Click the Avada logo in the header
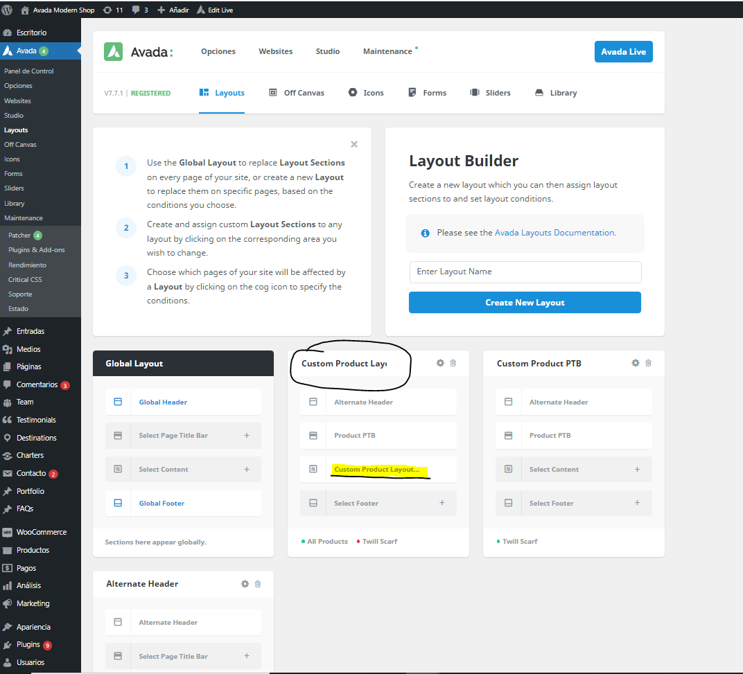 [x=139, y=52]
